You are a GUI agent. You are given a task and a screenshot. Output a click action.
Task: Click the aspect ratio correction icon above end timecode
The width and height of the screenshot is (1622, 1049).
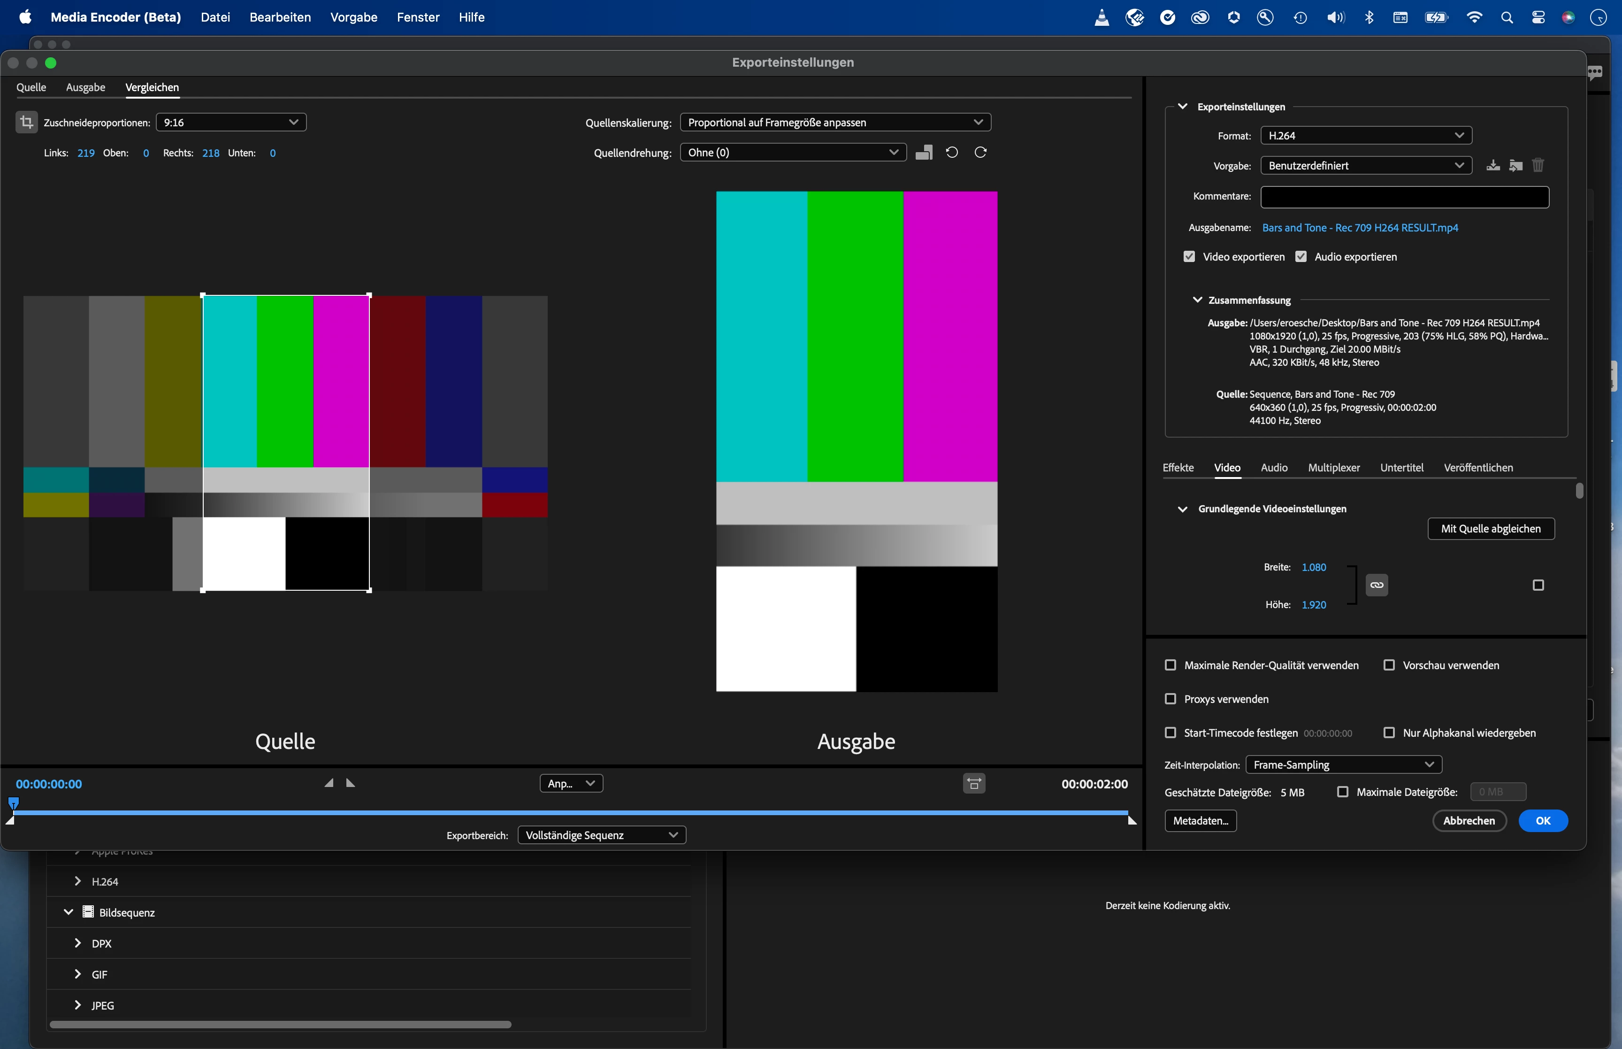pyautogui.click(x=974, y=784)
